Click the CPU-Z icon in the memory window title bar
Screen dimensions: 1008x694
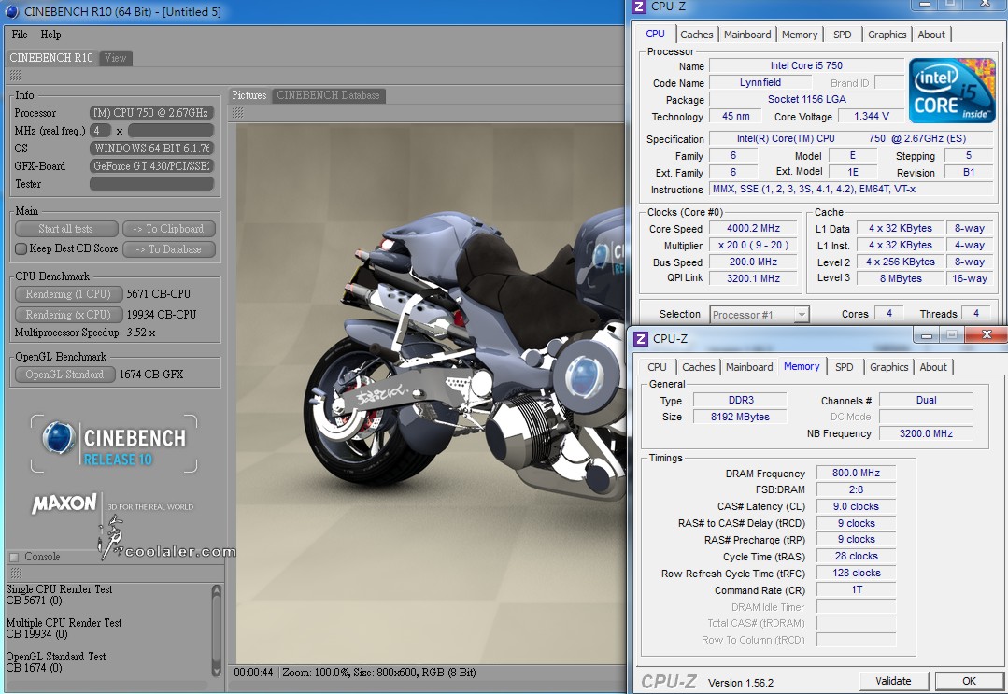[x=641, y=339]
